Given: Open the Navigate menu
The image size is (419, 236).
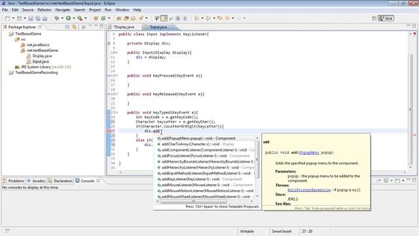Looking at the screenshot, I should [x=63, y=10].
